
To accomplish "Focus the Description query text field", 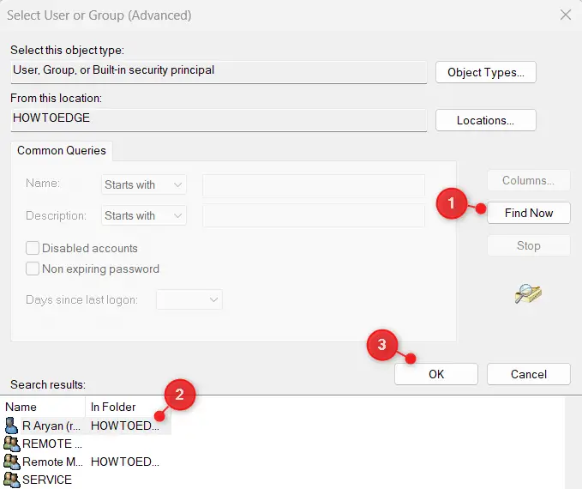I will click(x=314, y=215).
